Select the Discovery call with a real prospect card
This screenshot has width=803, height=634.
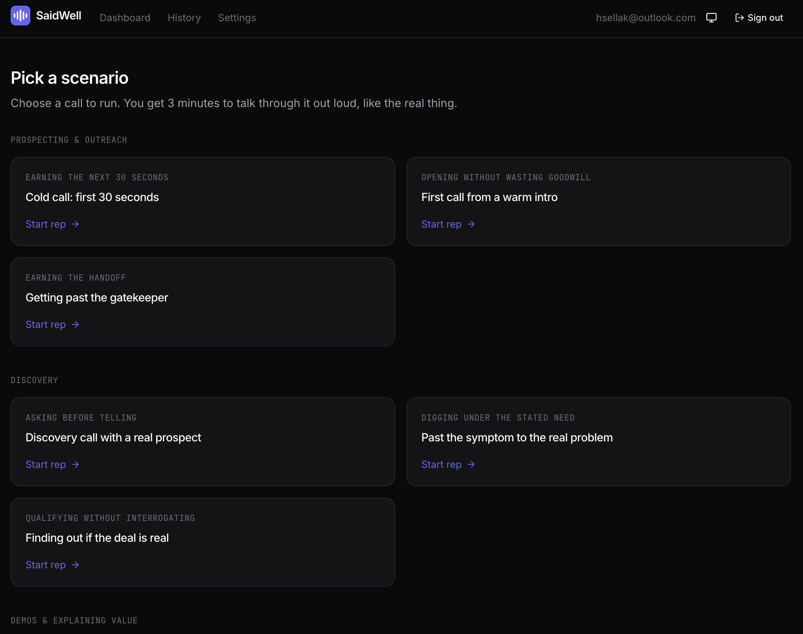(203, 442)
